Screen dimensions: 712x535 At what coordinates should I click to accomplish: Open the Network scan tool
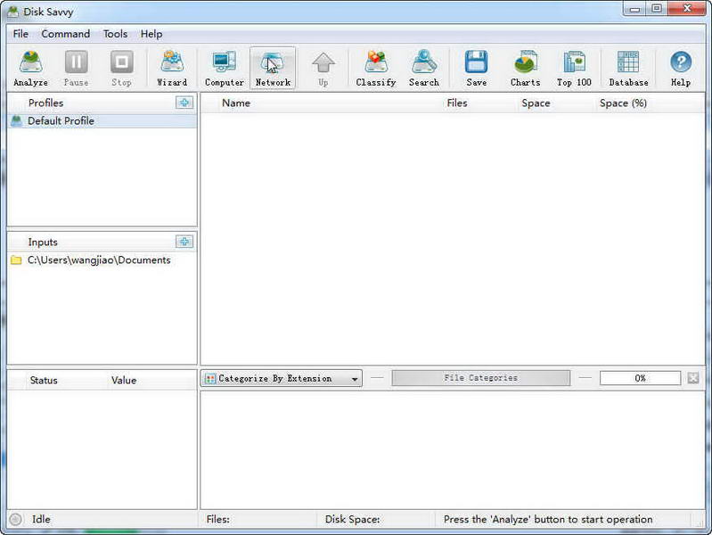pos(273,68)
